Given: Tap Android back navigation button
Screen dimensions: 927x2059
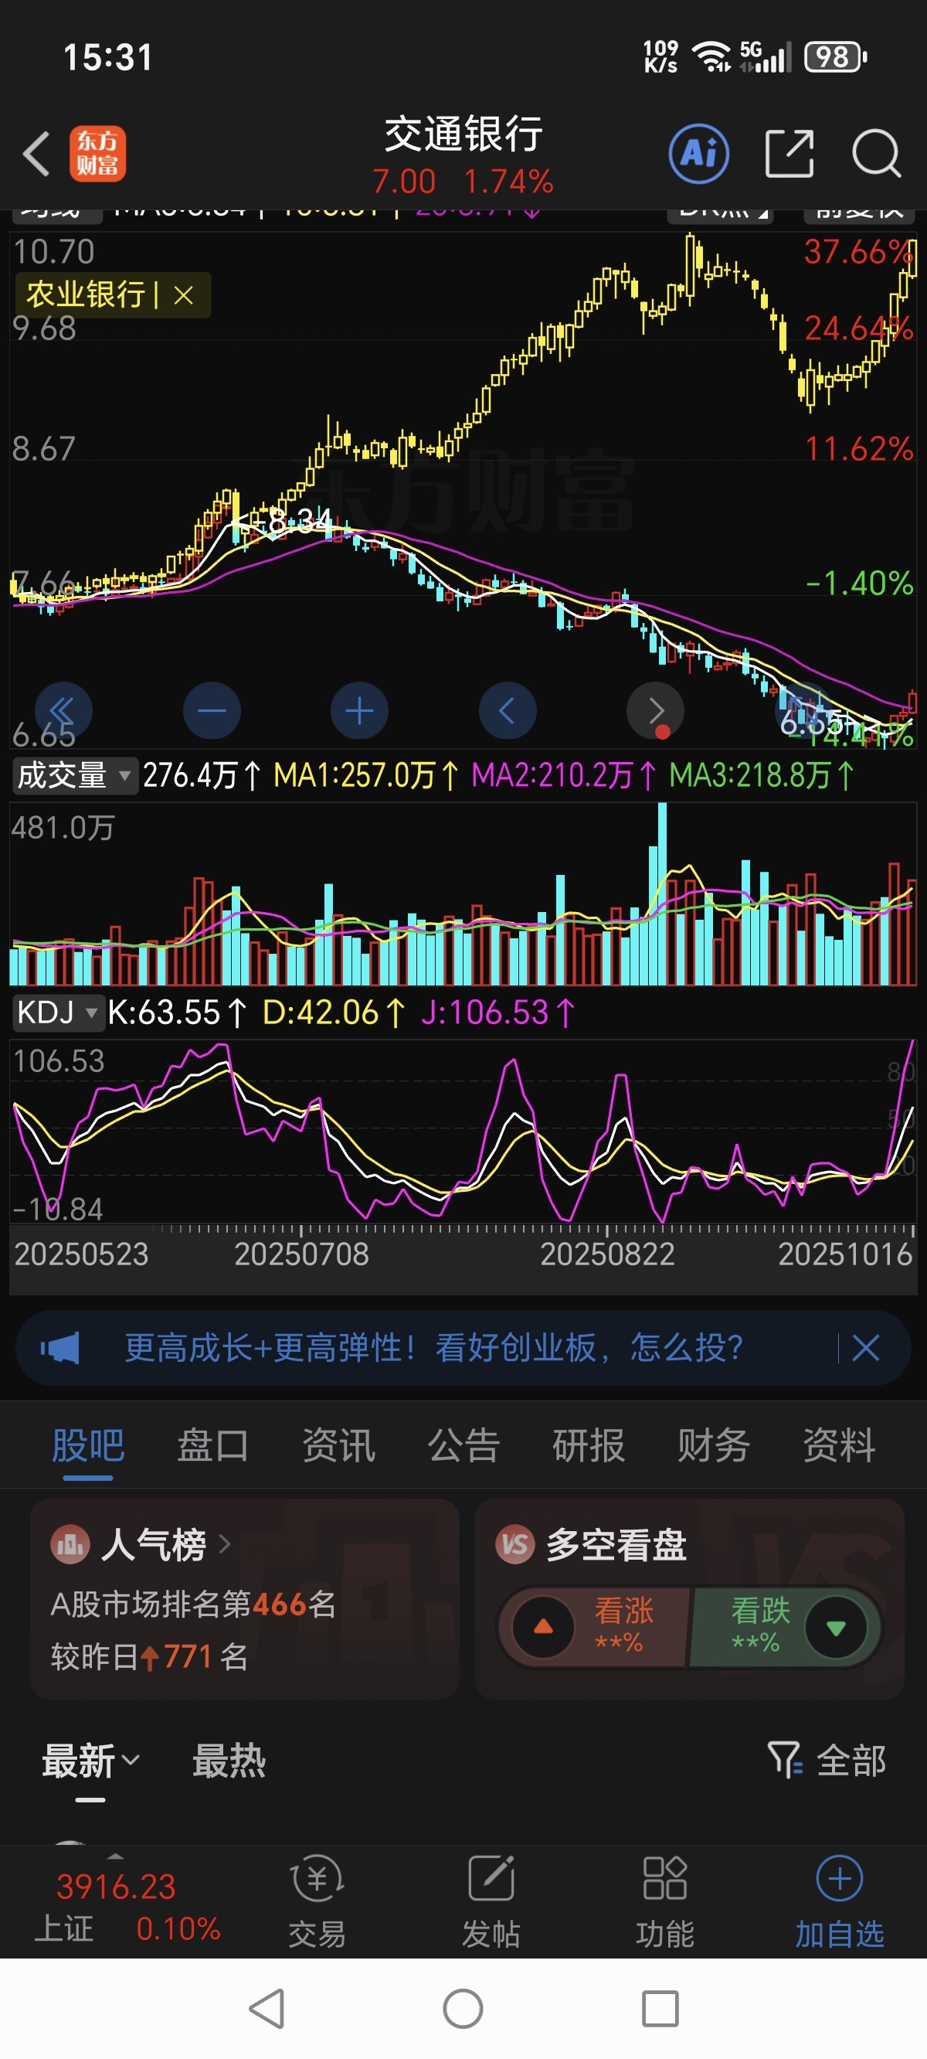Looking at the screenshot, I should click(x=268, y=2008).
